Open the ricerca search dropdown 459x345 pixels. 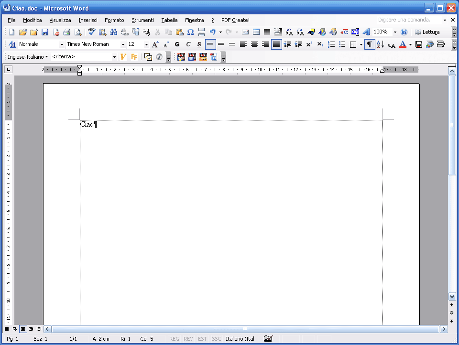coord(114,57)
